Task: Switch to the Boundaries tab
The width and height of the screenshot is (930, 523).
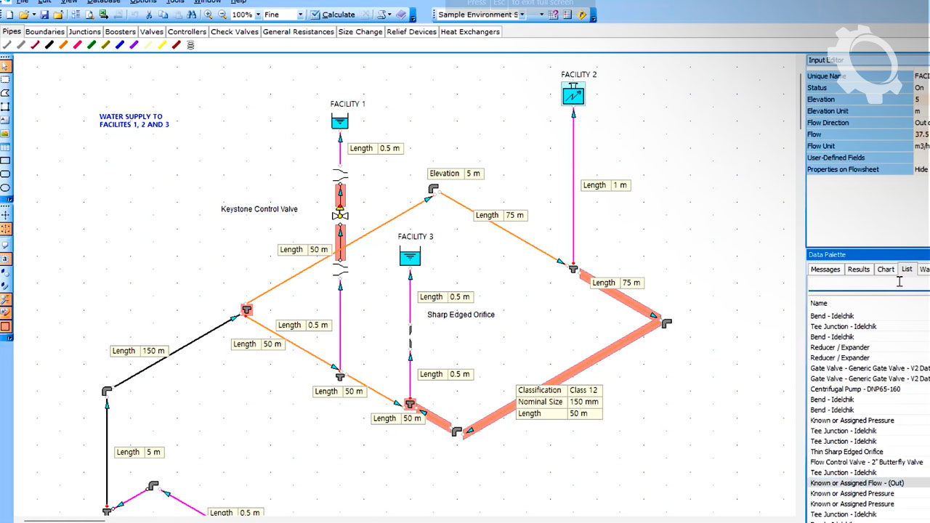Action: click(45, 32)
